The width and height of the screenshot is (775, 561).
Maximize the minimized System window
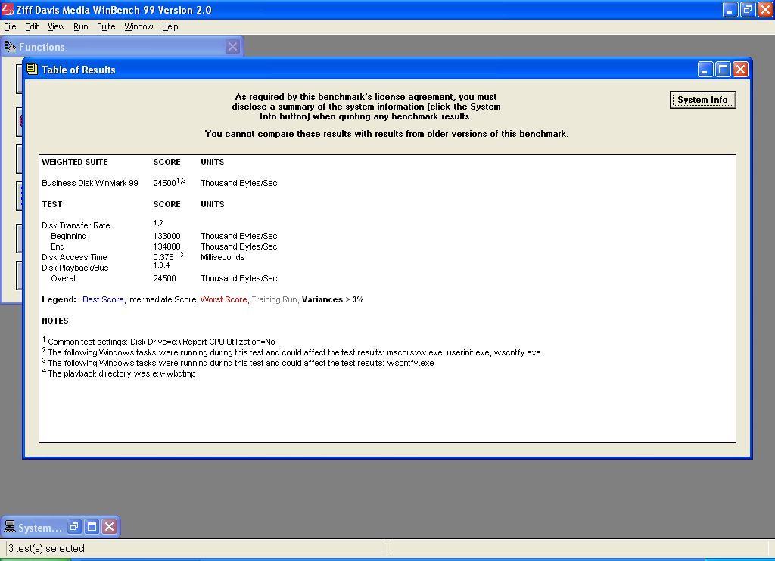pos(92,526)
